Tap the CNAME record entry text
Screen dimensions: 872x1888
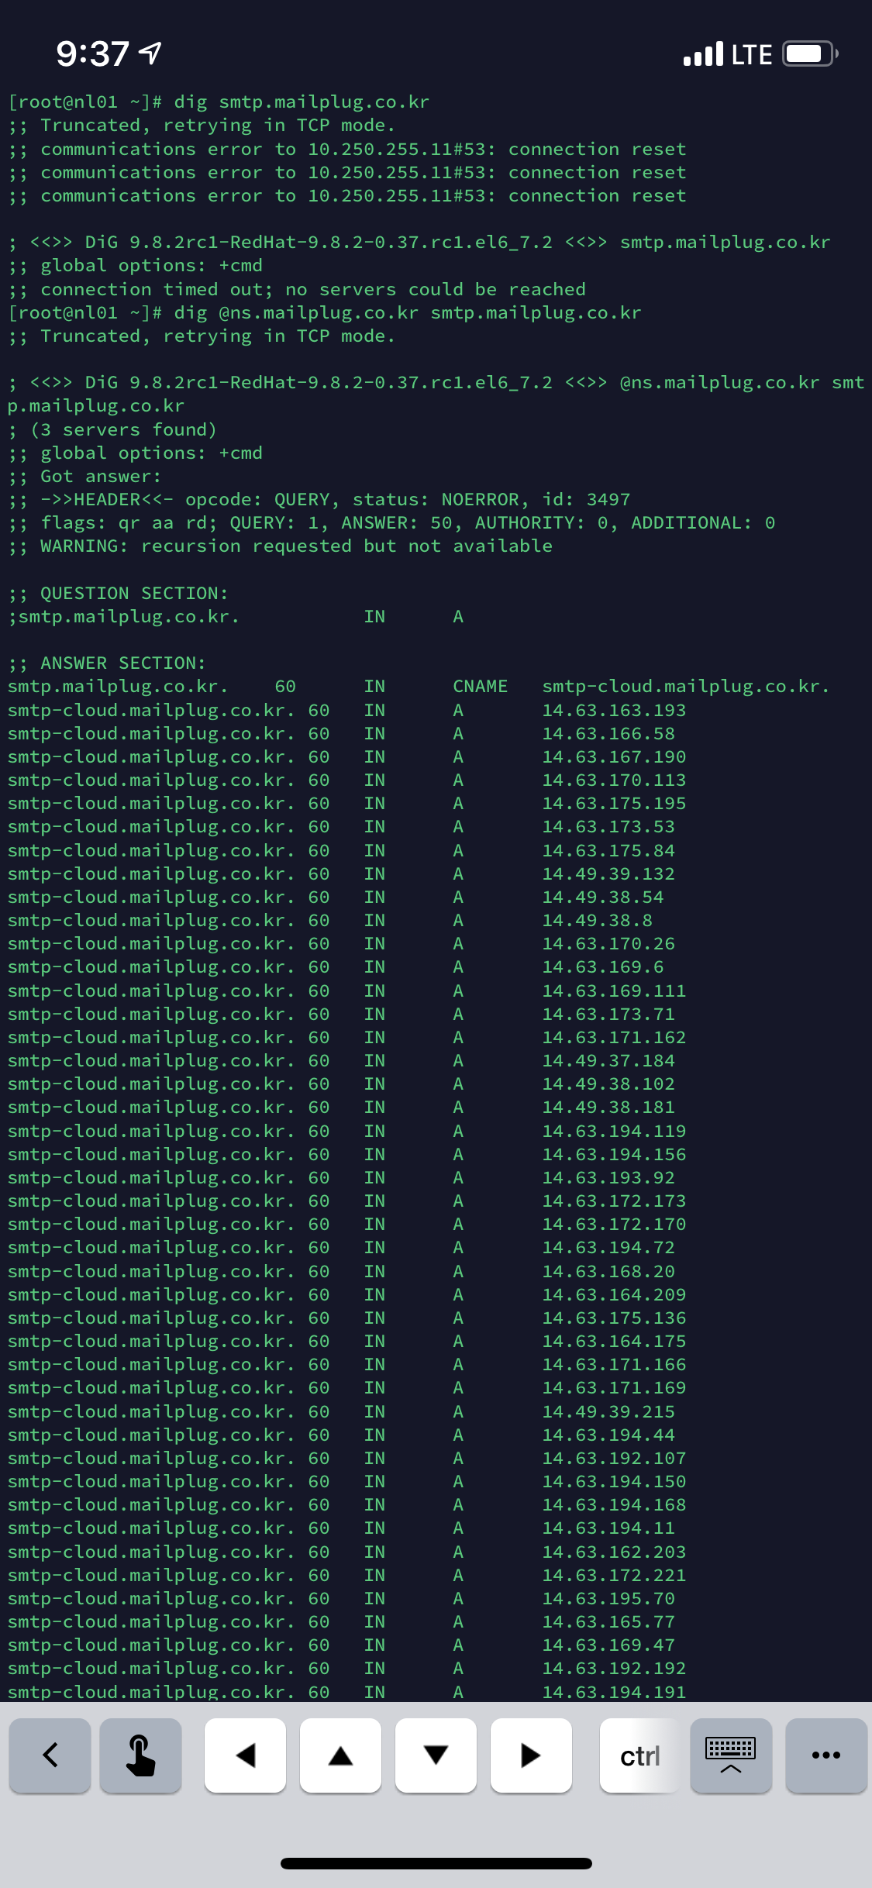click(481, 687)
